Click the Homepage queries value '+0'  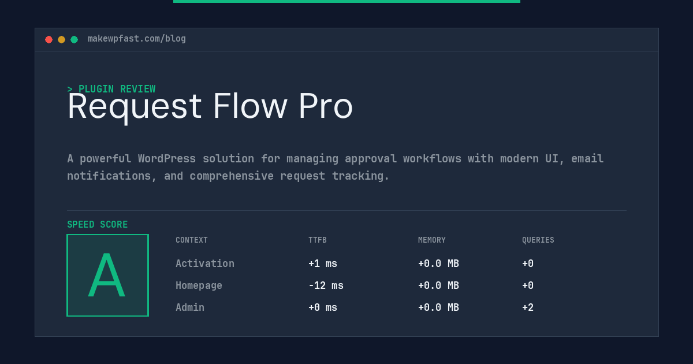pyautogui.click(x=528, y=285)
